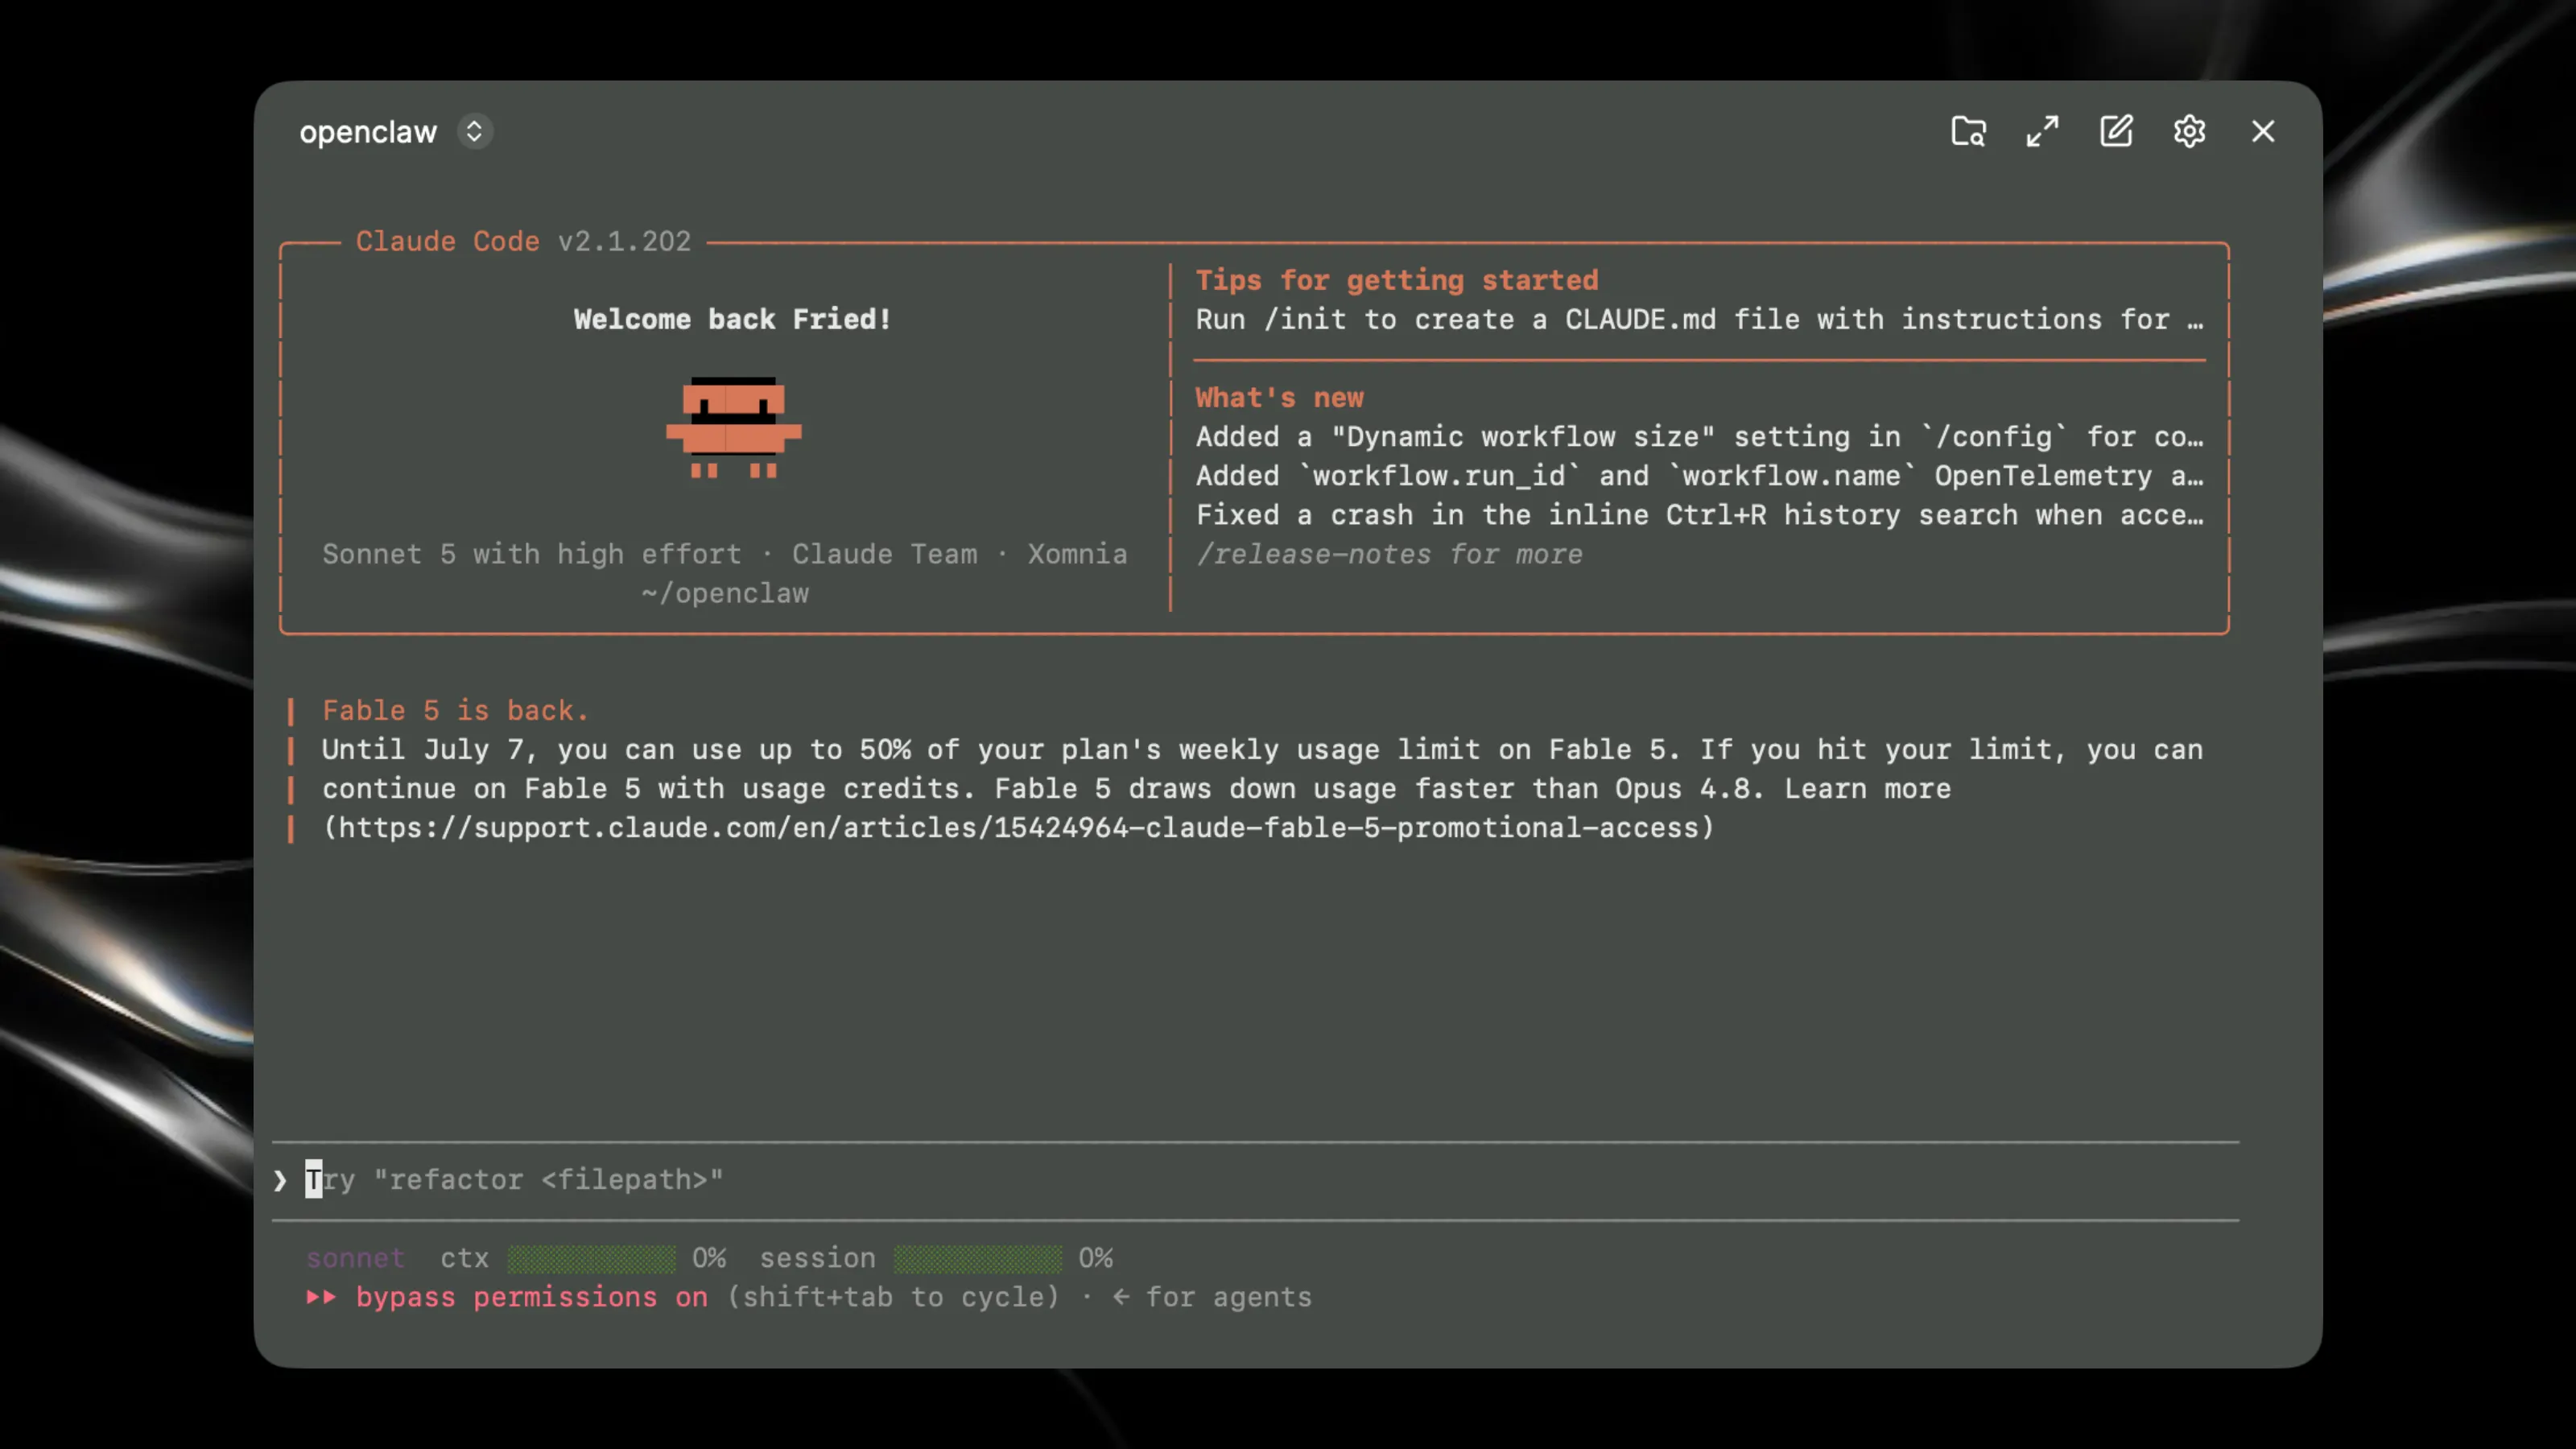
Task: Click the double-arrow bypass icon
Action: [x=321, y=1297]
